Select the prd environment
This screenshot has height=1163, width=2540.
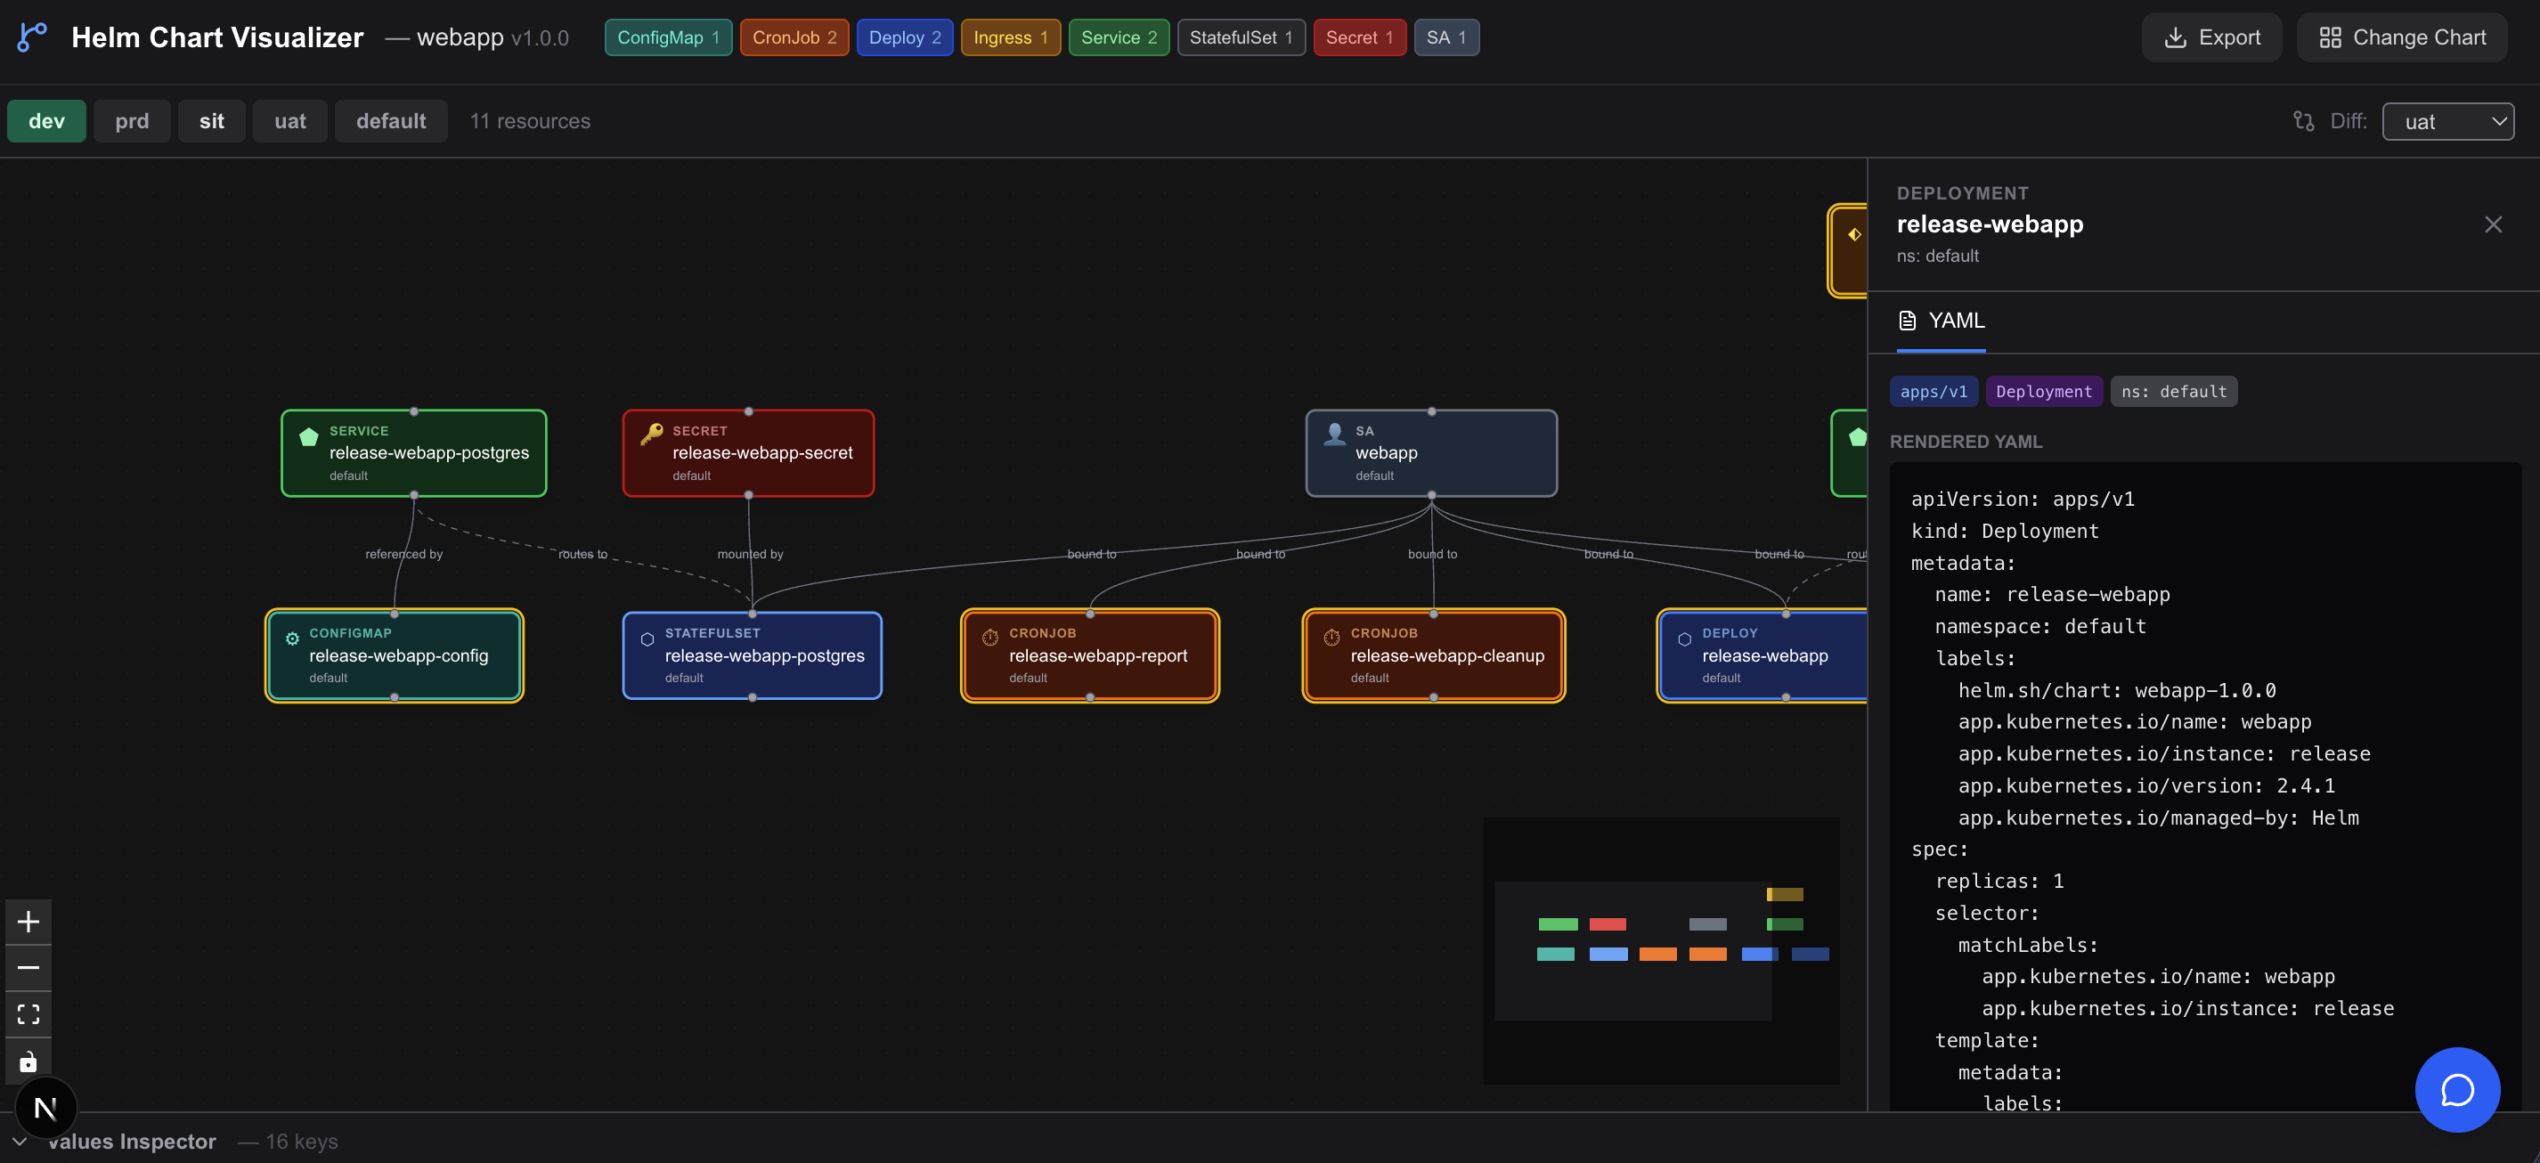point(132,121)
